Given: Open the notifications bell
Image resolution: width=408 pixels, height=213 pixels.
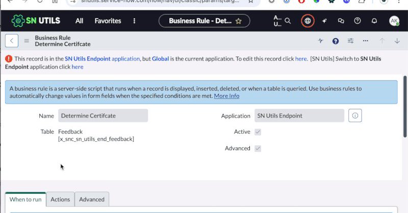Looking at the screenshot, I should click(x=374, y=21).
